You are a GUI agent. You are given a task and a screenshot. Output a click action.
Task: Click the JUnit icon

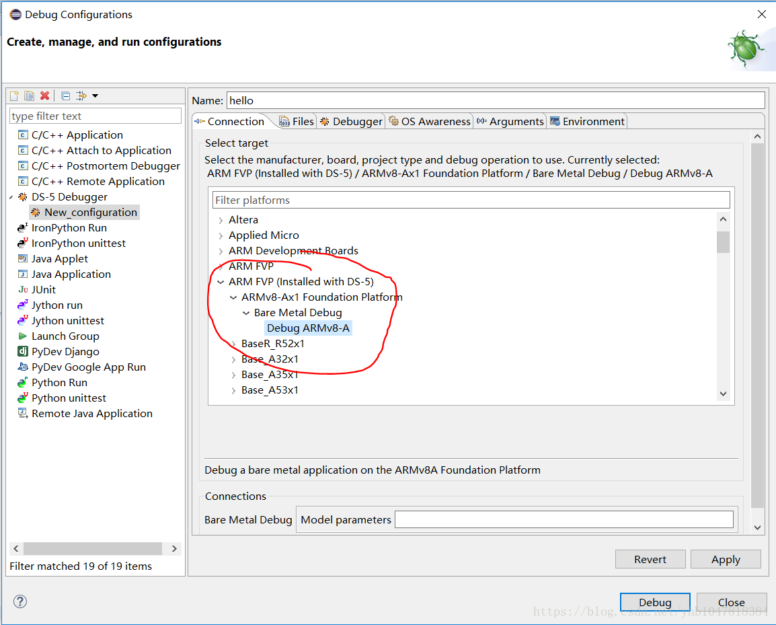[x=23, y=290]
